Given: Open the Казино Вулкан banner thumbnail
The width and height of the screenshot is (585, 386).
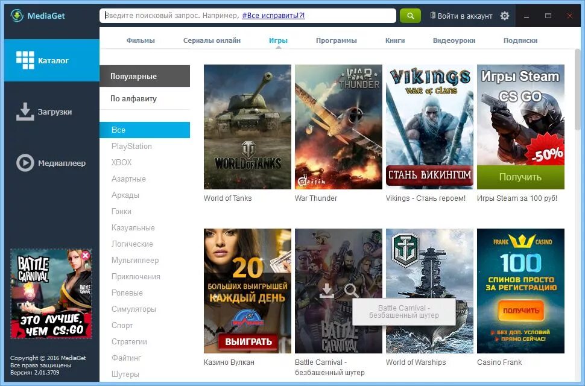Looking at the screenshot, I should pos(247,291).
